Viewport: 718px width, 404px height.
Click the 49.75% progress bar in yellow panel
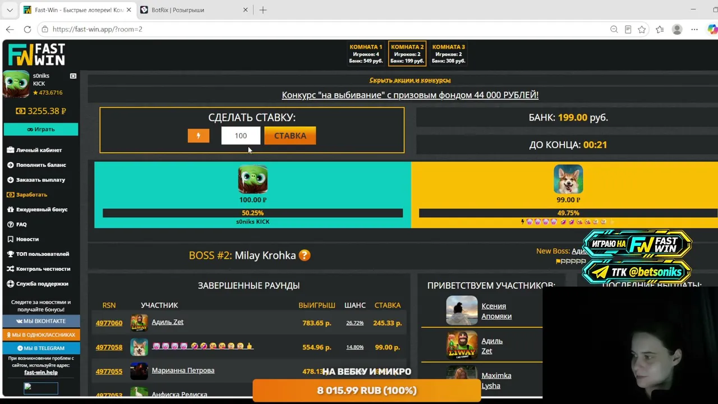pyautogui.click(x=568, y=213)
